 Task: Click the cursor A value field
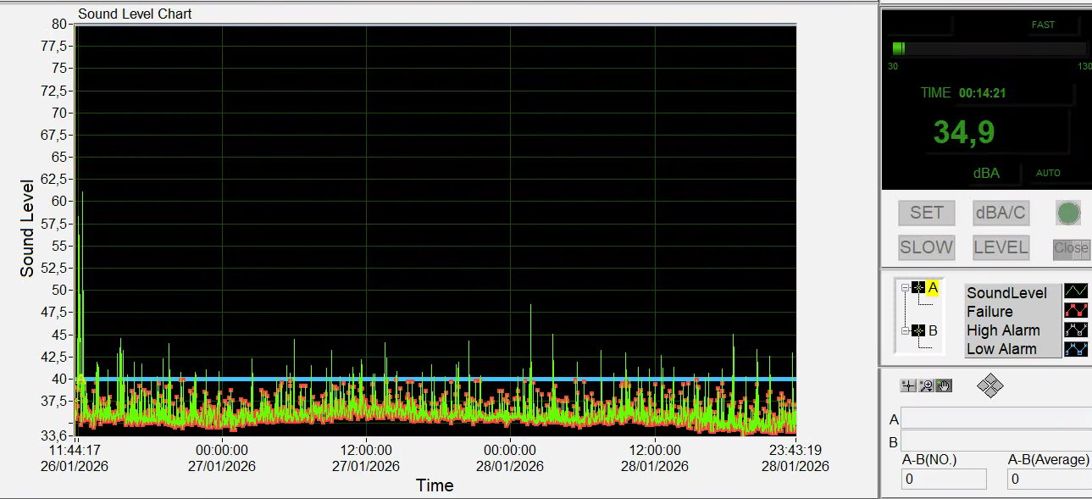pos(995,419)
